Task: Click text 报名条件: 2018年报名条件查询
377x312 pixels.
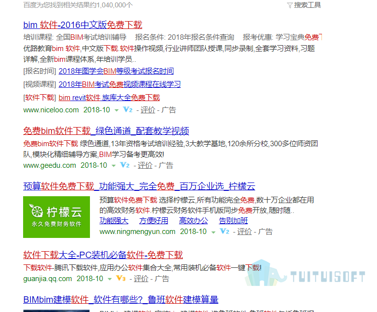Action: (x=184, y=37)
